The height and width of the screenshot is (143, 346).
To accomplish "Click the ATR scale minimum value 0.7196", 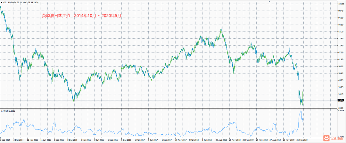I will [x=341, y=137].
